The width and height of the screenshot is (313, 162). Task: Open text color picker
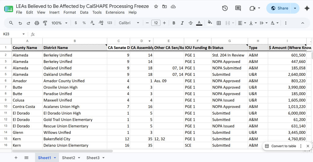(x=199, y=23)
